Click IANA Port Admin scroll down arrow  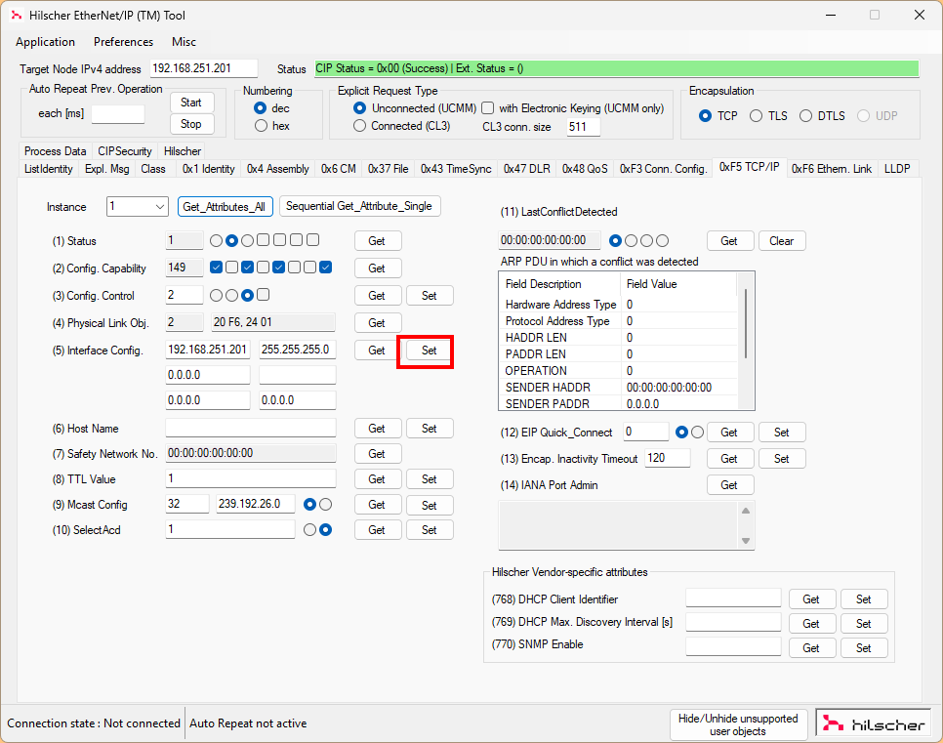746,541
